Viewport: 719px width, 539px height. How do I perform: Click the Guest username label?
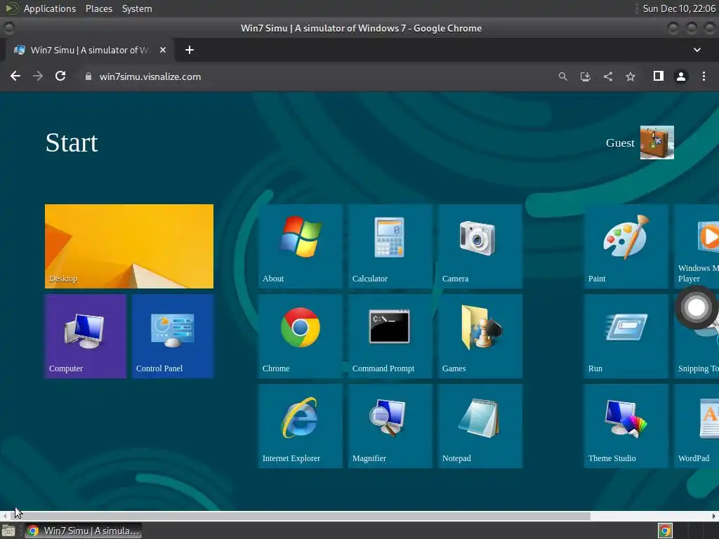(x=620, y=143)
